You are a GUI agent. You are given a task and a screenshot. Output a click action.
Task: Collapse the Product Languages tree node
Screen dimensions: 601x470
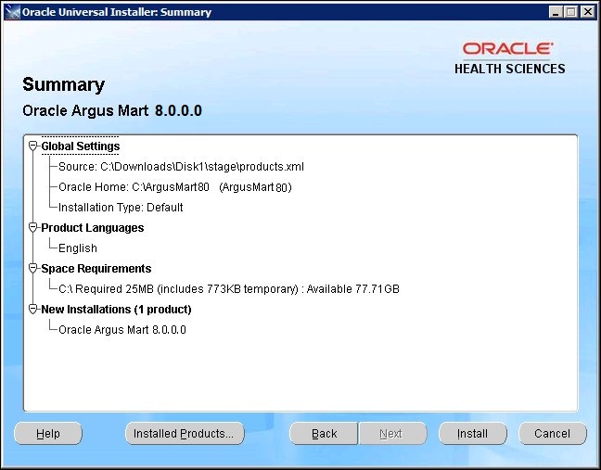click(x=33, y=227)
